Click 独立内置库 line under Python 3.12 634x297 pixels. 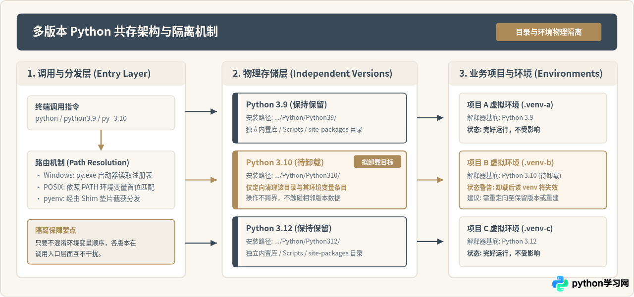point(304,253)
